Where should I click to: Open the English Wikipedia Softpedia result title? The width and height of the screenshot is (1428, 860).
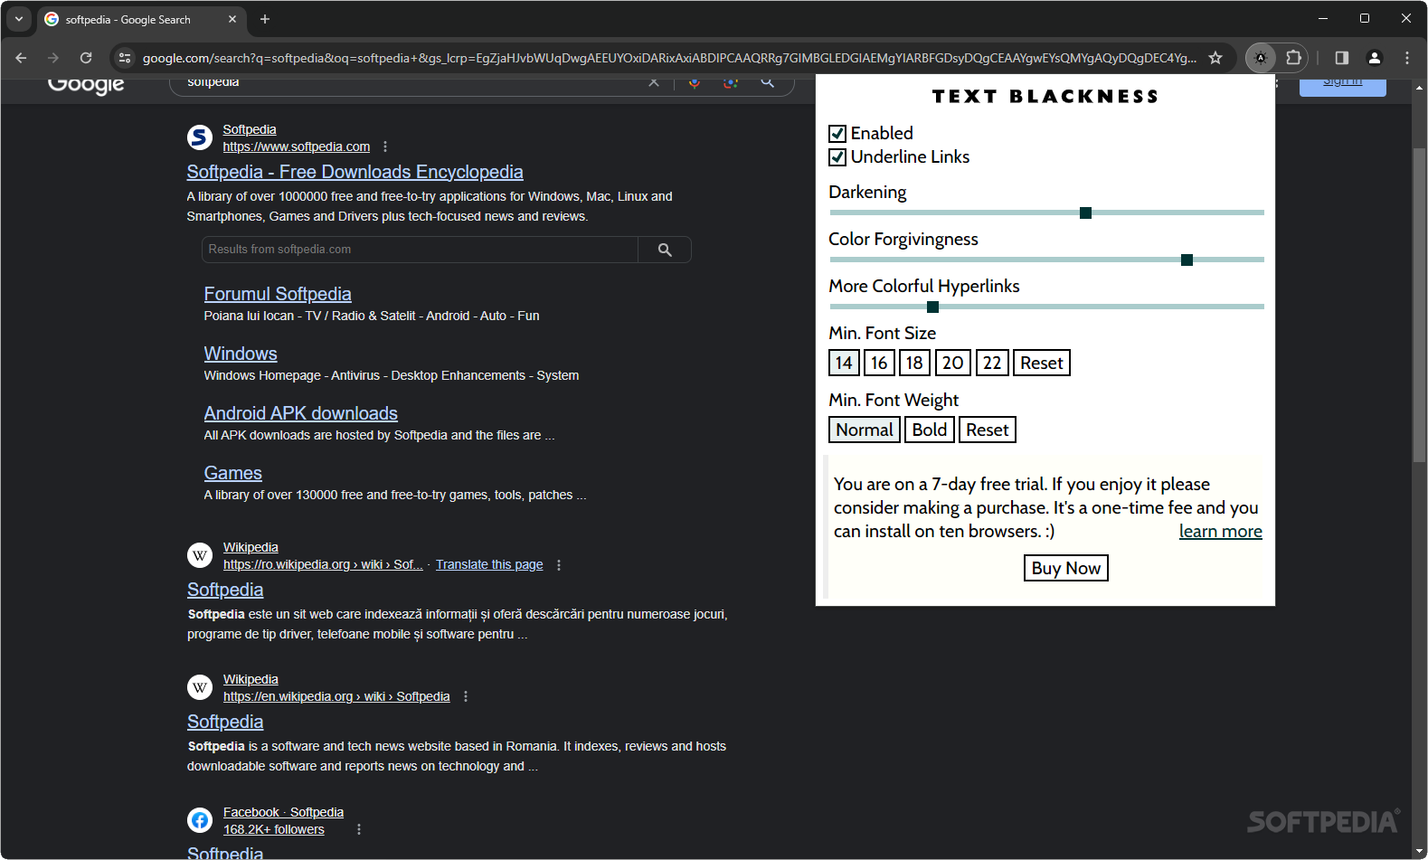click(225, 722)
